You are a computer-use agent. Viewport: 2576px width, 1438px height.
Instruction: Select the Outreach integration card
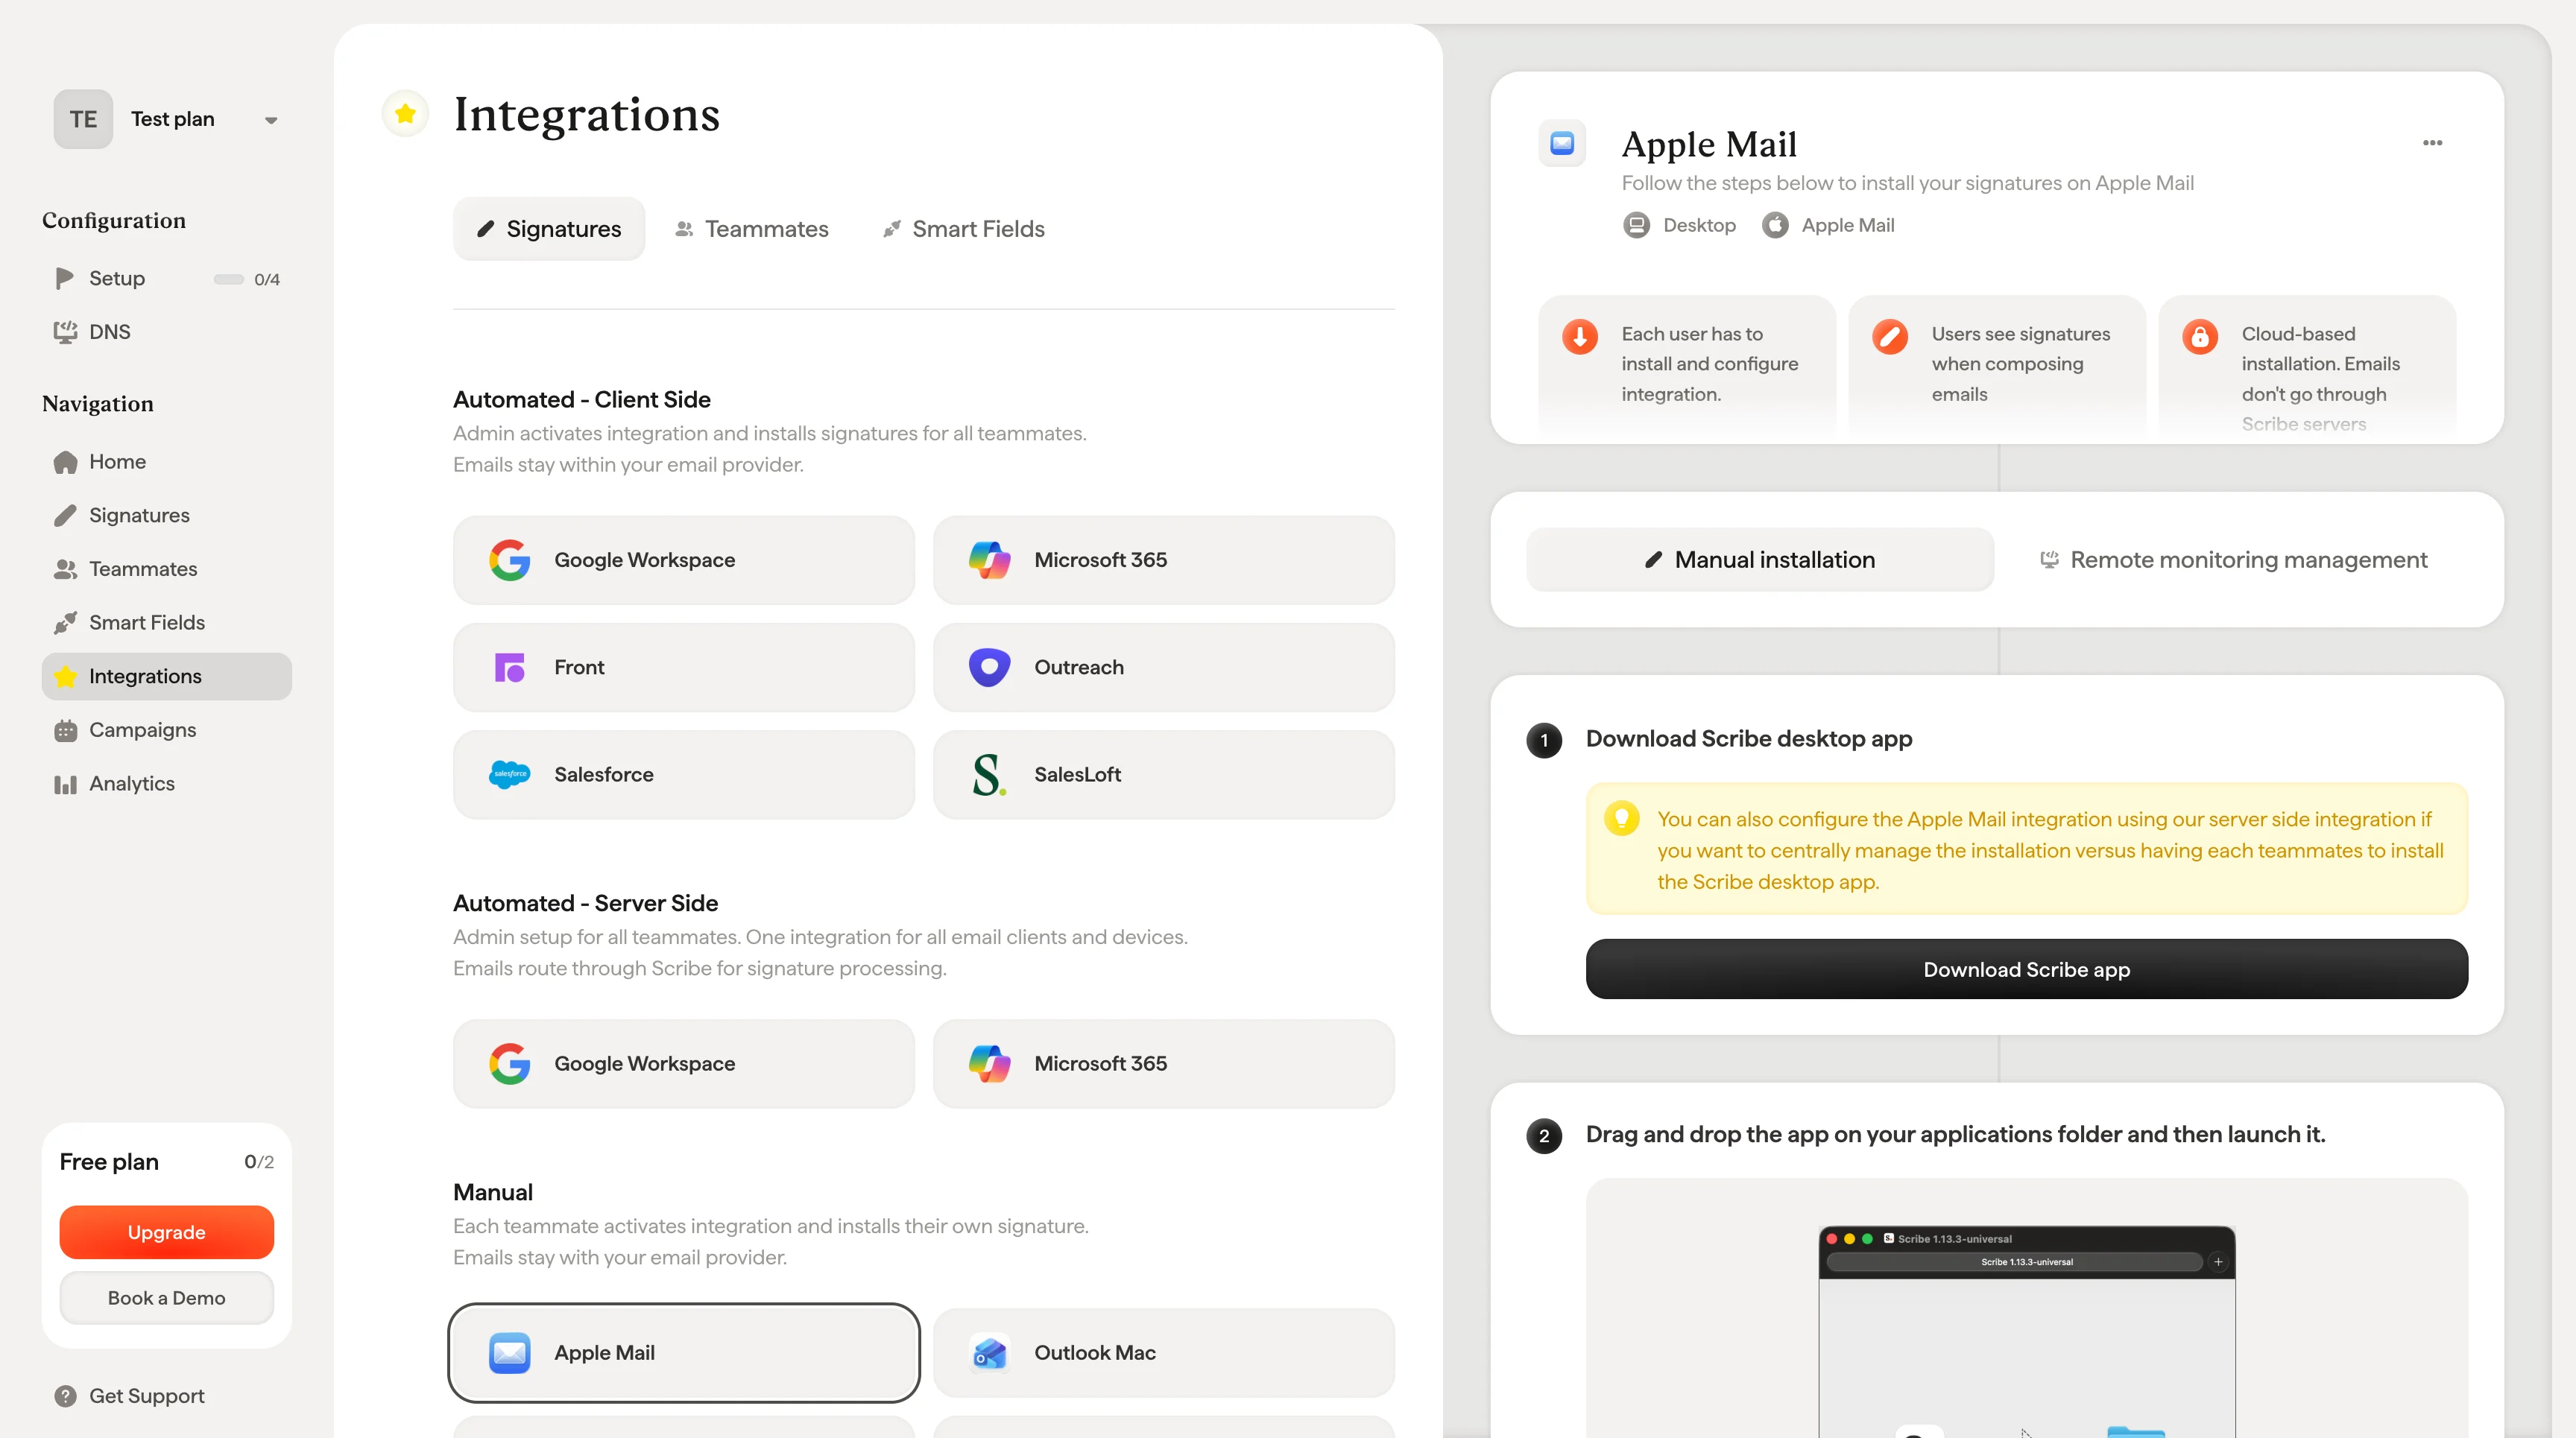click(1164, 668)
